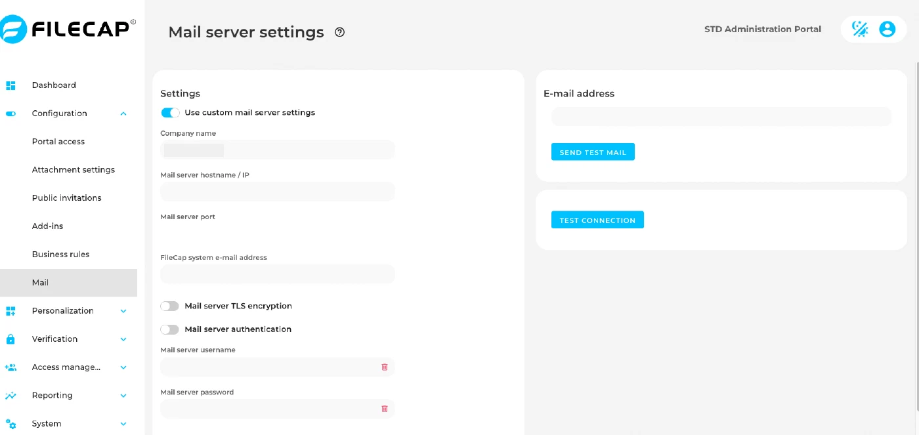The width and height of the screenshot is (919, 435).
Task: Click the Configuration toggle icon in sidebar
Action: tap(11, 114)
